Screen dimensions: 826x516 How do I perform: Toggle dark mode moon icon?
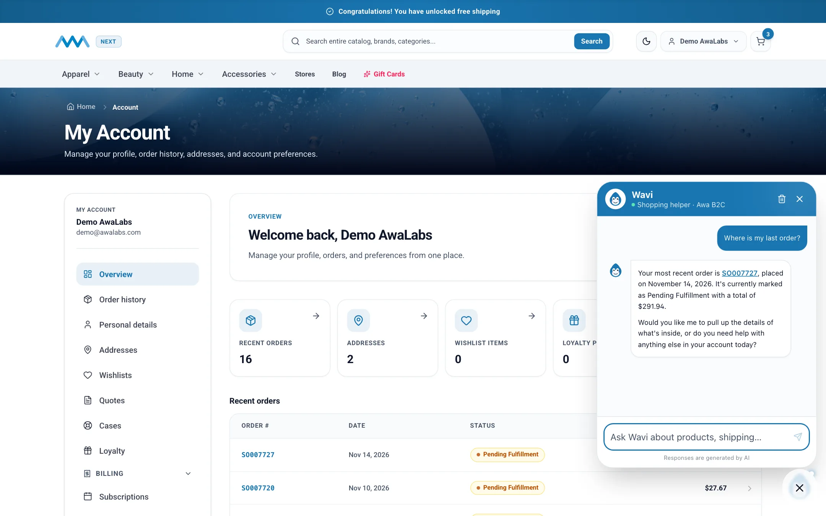point(646,41)
